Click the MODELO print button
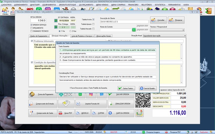 [x=83, y=113]
